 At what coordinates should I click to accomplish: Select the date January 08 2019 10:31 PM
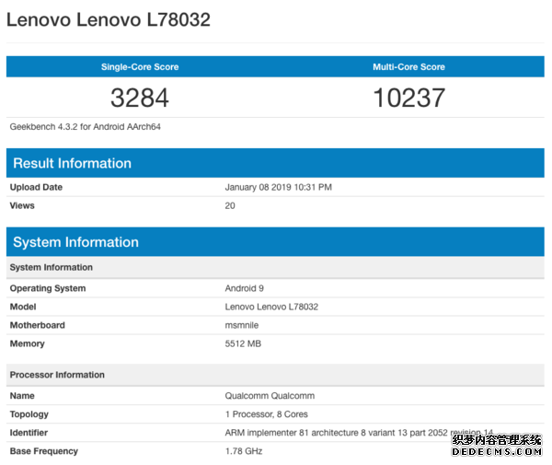pos(279,187)
